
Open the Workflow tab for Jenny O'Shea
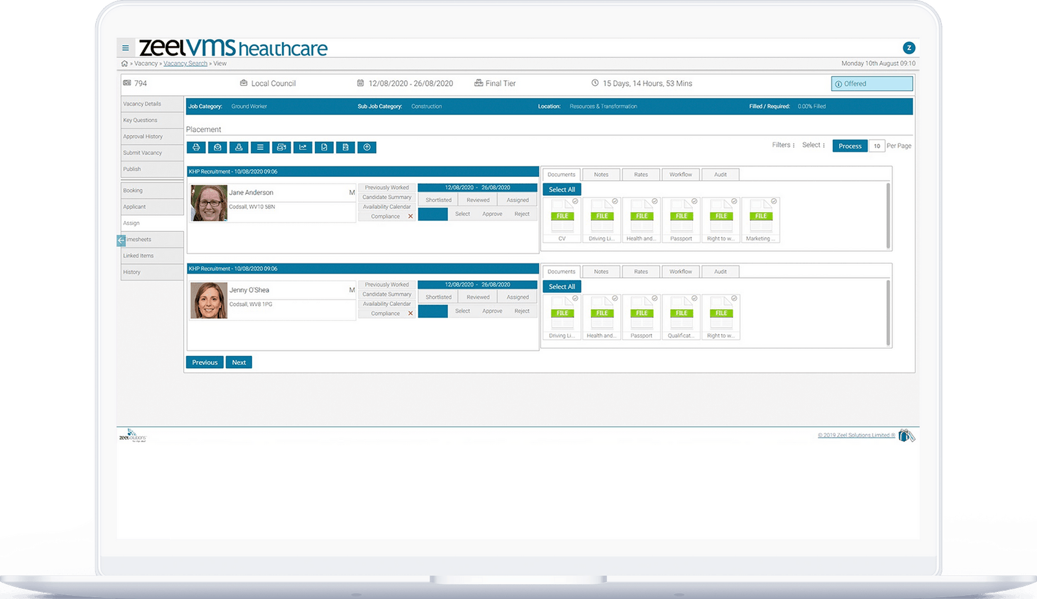(x=681, y=271)
